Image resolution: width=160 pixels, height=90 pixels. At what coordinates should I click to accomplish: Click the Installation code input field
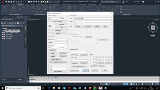[x=79, y=52]
